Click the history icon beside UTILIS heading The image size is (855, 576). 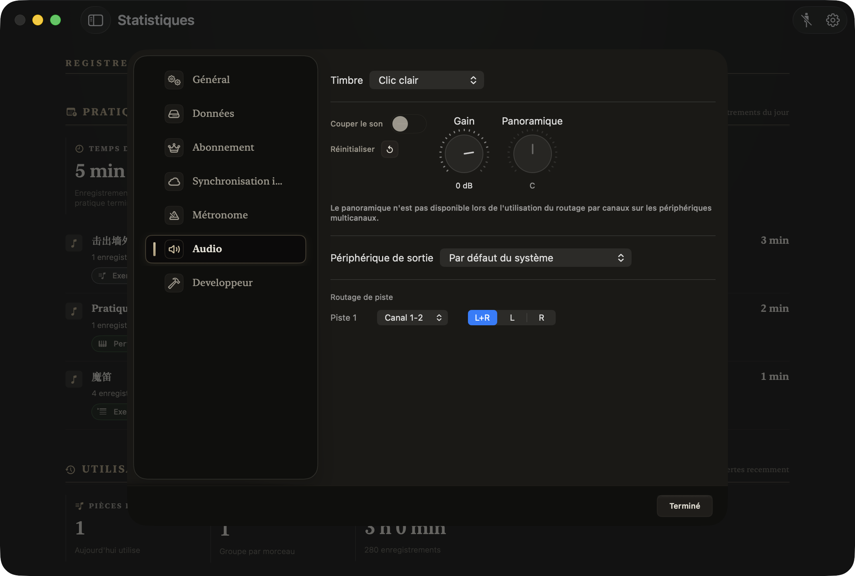[x=70, y=469]
